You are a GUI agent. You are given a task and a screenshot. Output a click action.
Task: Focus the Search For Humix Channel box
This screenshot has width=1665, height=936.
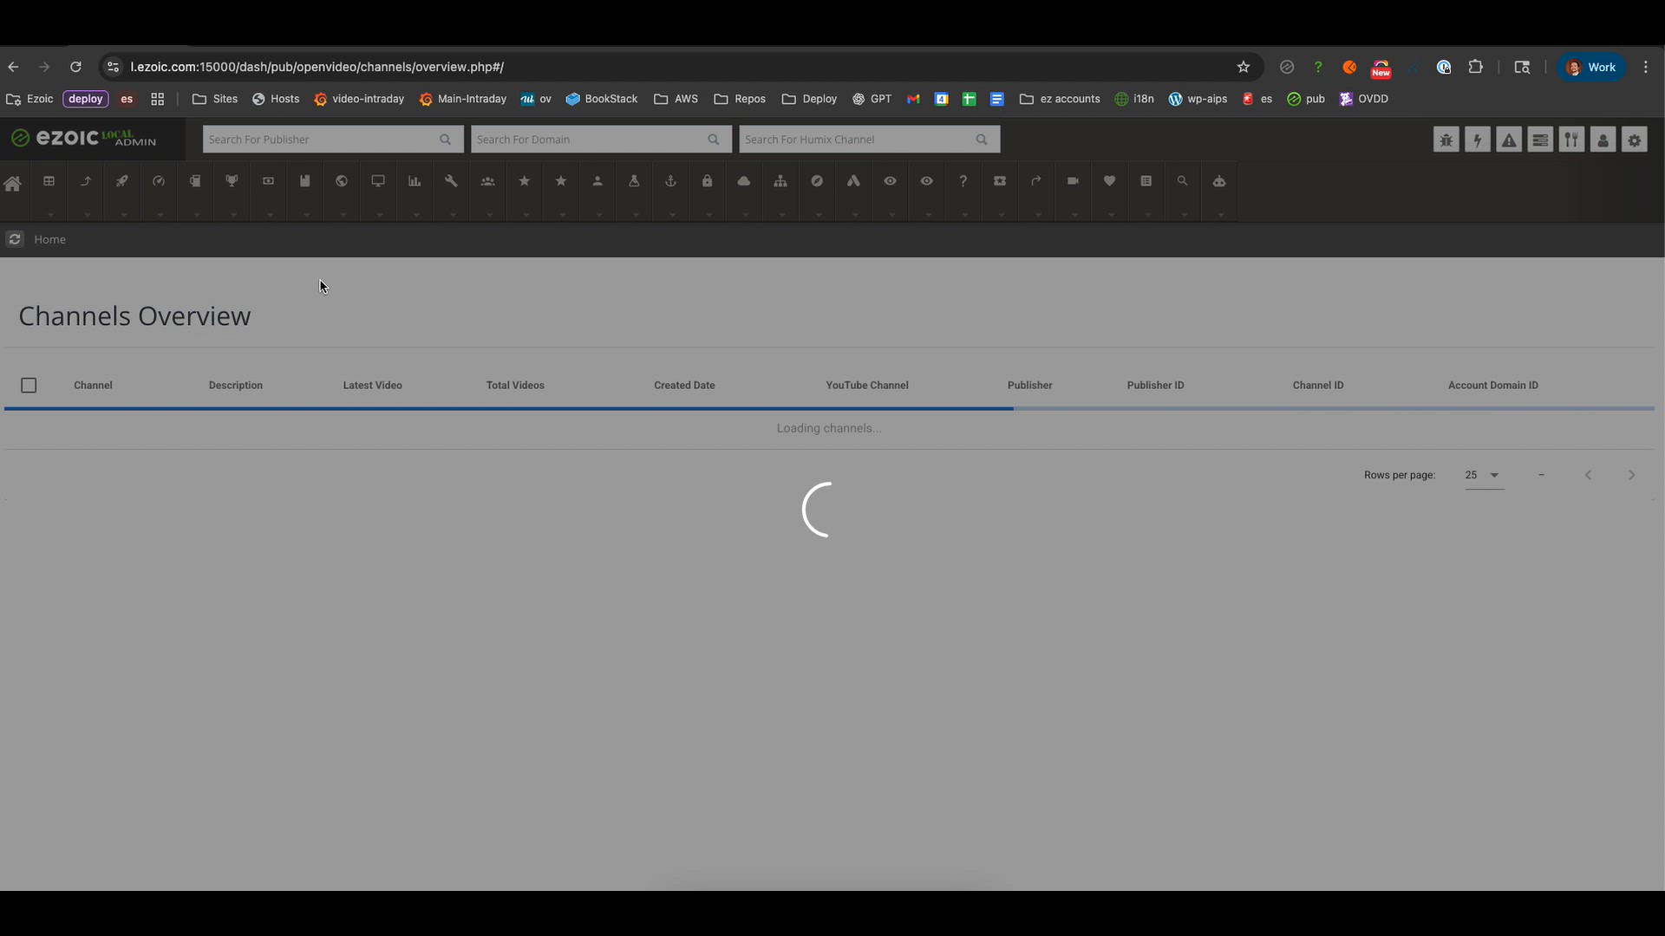(857, 140)
